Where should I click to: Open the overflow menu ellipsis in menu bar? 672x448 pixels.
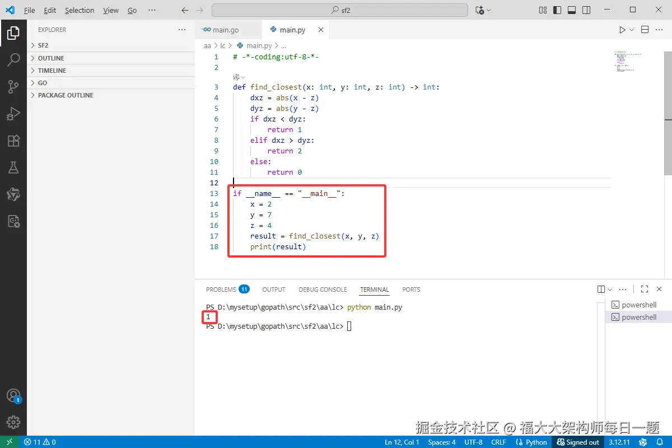(x=152, y=10)
